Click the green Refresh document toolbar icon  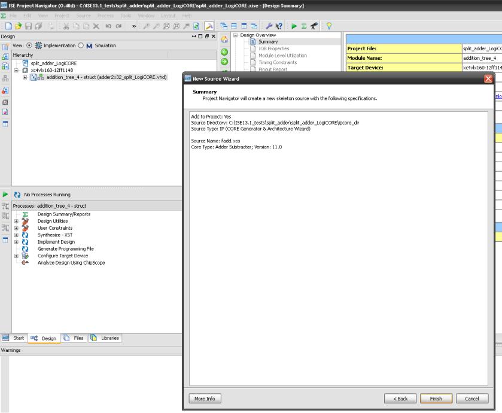[x=196, y=26]
